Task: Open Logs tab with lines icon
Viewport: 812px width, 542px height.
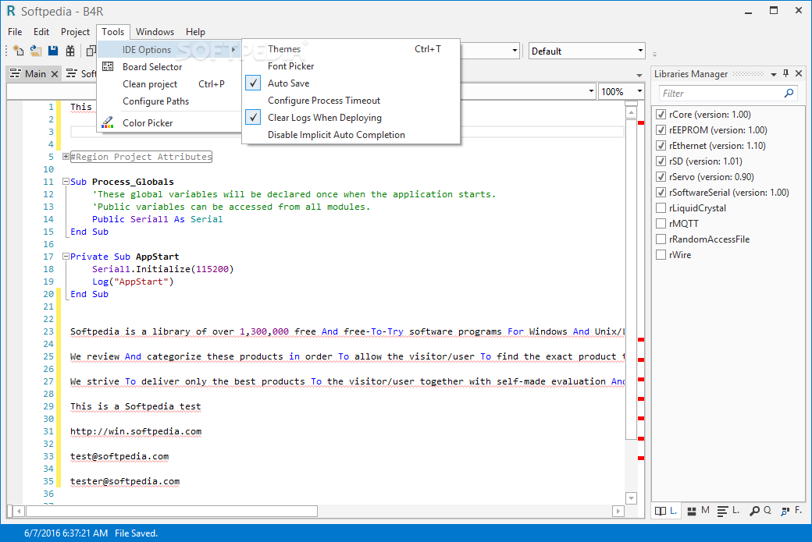Action: [x=728, y=511]
